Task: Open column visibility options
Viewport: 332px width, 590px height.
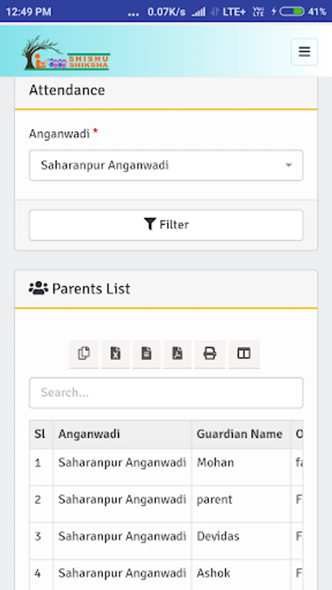Action: click(x=244, y=354)
